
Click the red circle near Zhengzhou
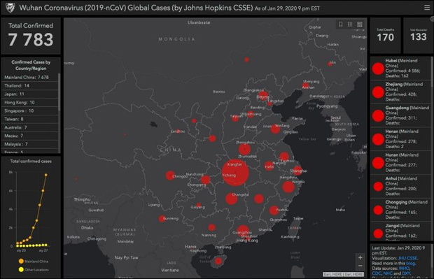[x=244, y=150]
